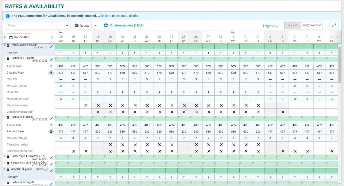Select the Daily view tab
This screenshot has height=186, width=344.
292,25
